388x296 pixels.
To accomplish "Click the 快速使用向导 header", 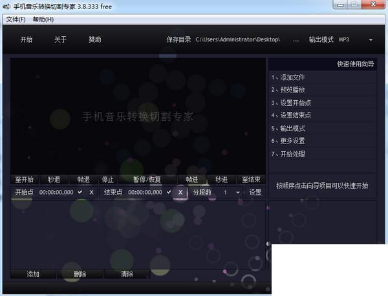I will pos(355,64).
